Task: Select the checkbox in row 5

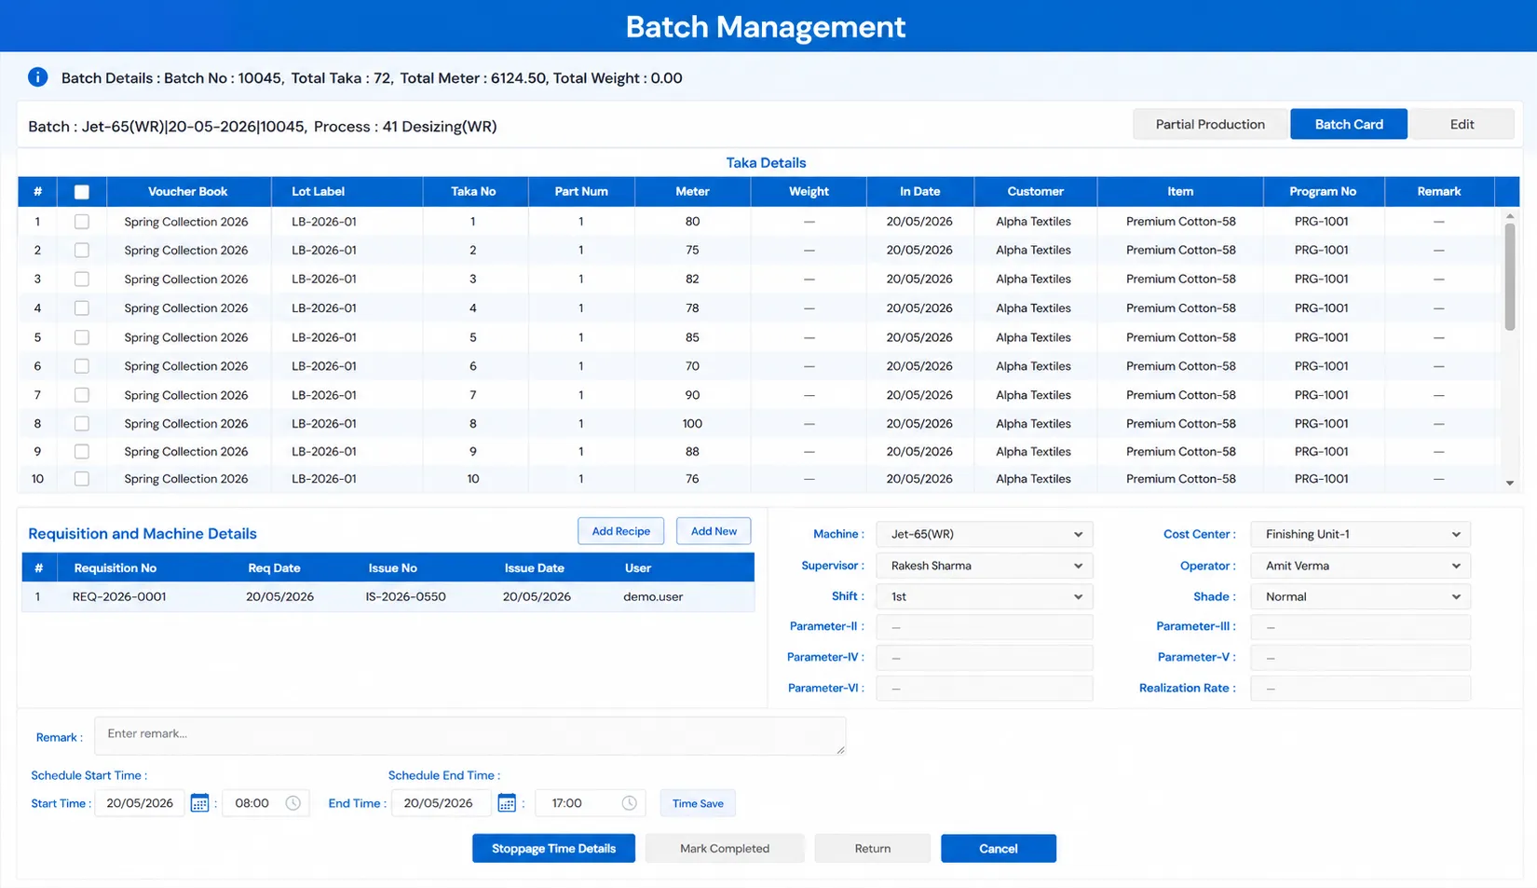Action: pos(82,337)
